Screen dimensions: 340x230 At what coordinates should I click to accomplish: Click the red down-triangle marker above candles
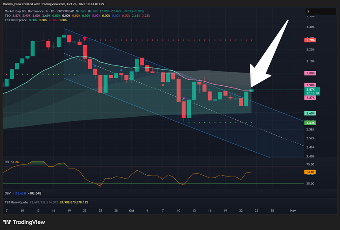[85, 38]
